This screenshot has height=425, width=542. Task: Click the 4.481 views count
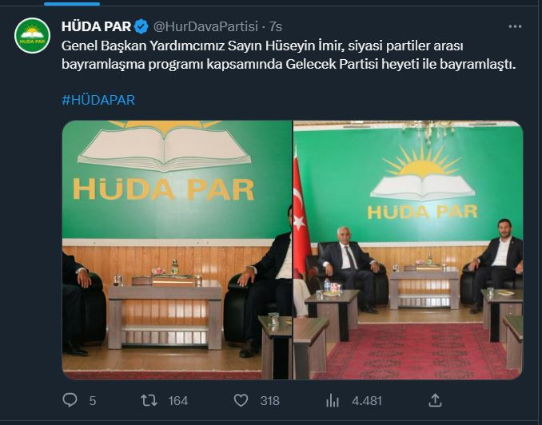367,401
